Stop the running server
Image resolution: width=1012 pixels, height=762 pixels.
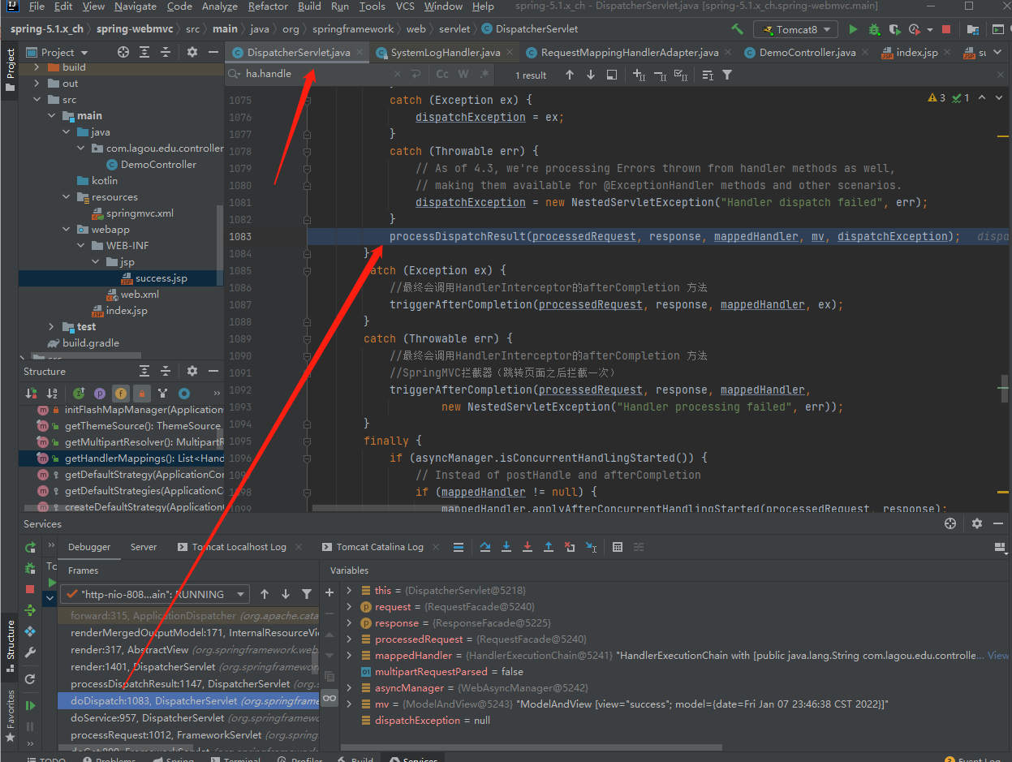click(x=945, y=29)
